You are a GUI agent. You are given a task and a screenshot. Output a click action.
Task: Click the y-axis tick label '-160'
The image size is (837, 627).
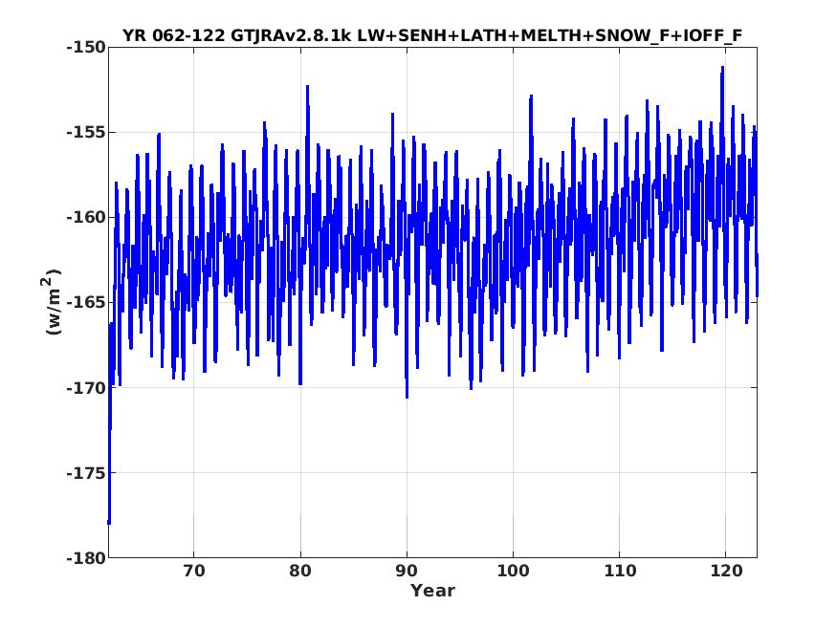[x=86, y=218]
